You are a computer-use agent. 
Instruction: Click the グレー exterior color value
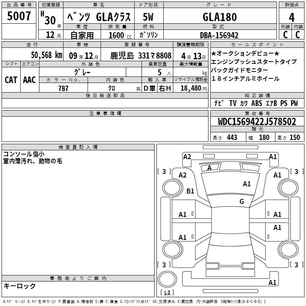(90, 72)
